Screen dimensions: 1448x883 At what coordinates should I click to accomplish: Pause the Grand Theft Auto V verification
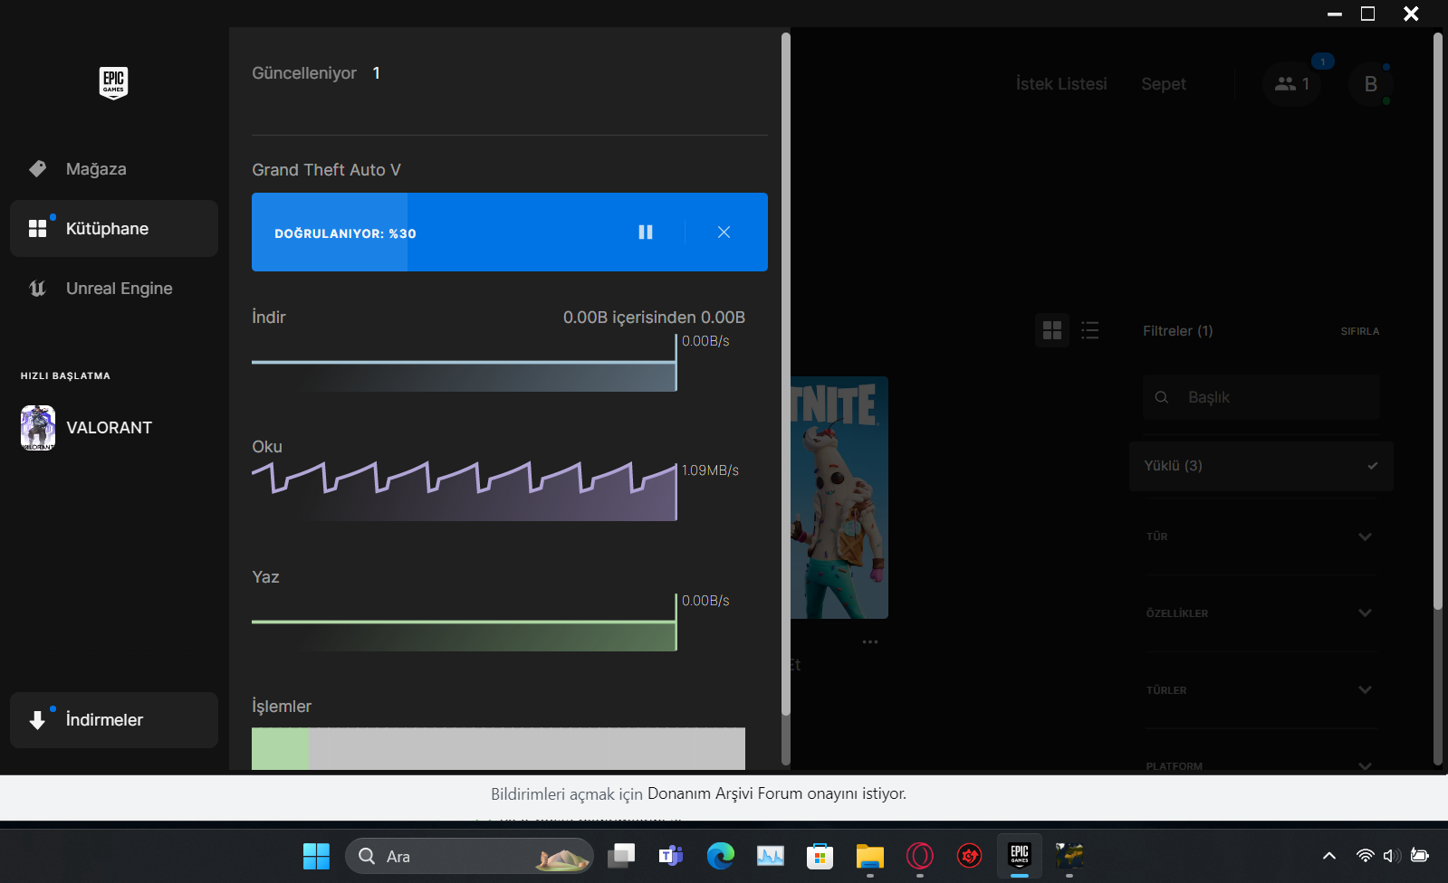click(x=646, y=233)
